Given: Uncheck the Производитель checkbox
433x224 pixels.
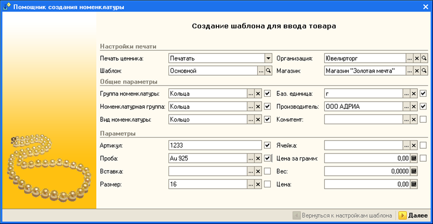Looking at the screenshot, I should [423, 106].
